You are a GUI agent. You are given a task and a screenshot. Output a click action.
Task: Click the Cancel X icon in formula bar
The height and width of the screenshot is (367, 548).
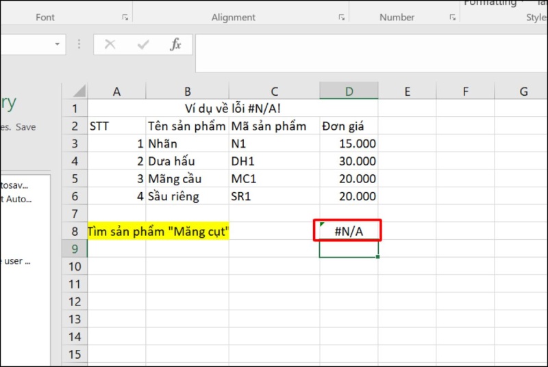[x=110, y=44]
